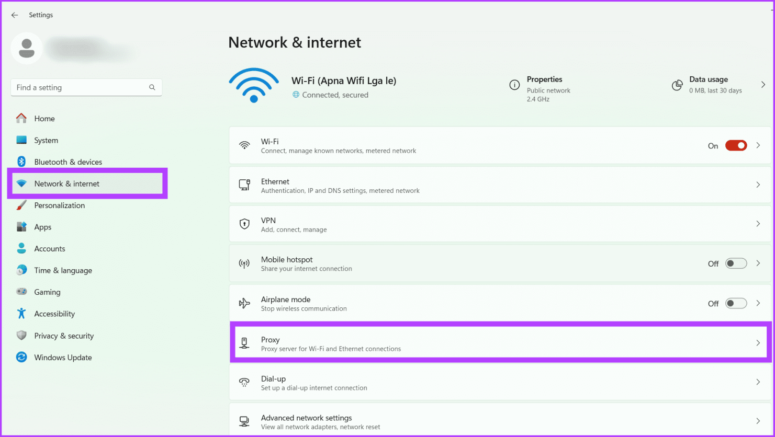Screen dimensions: 775x437
Task: Click the Windows Update icon
Action: coord(21,358)
